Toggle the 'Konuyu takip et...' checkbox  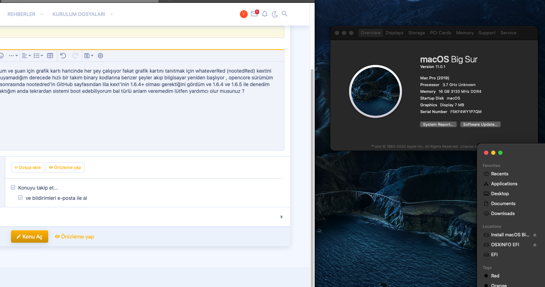pos(13,187)
